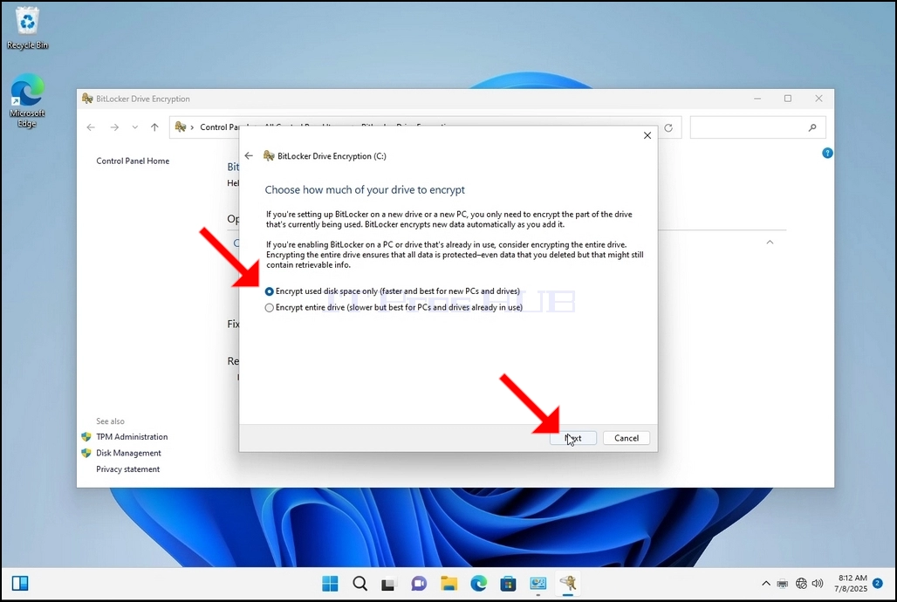Open TPM Administration link
Screen dimensions: 897x602
(x=132, y=436)
